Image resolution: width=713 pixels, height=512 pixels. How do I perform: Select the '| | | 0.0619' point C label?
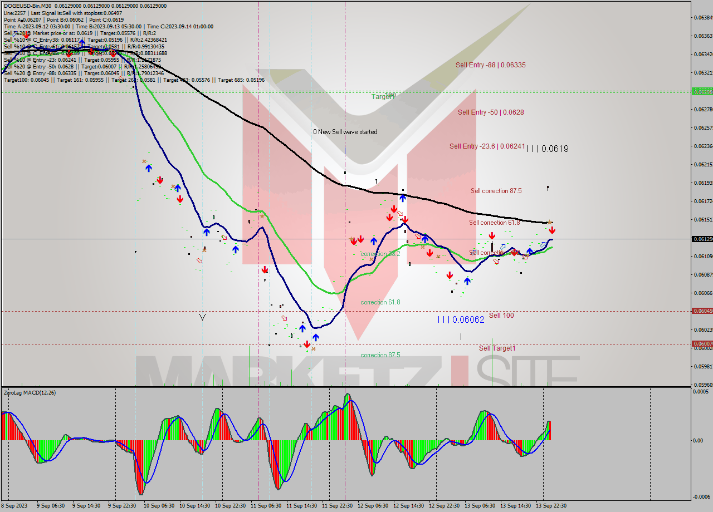pyautogui.click(x=548, y=149)
